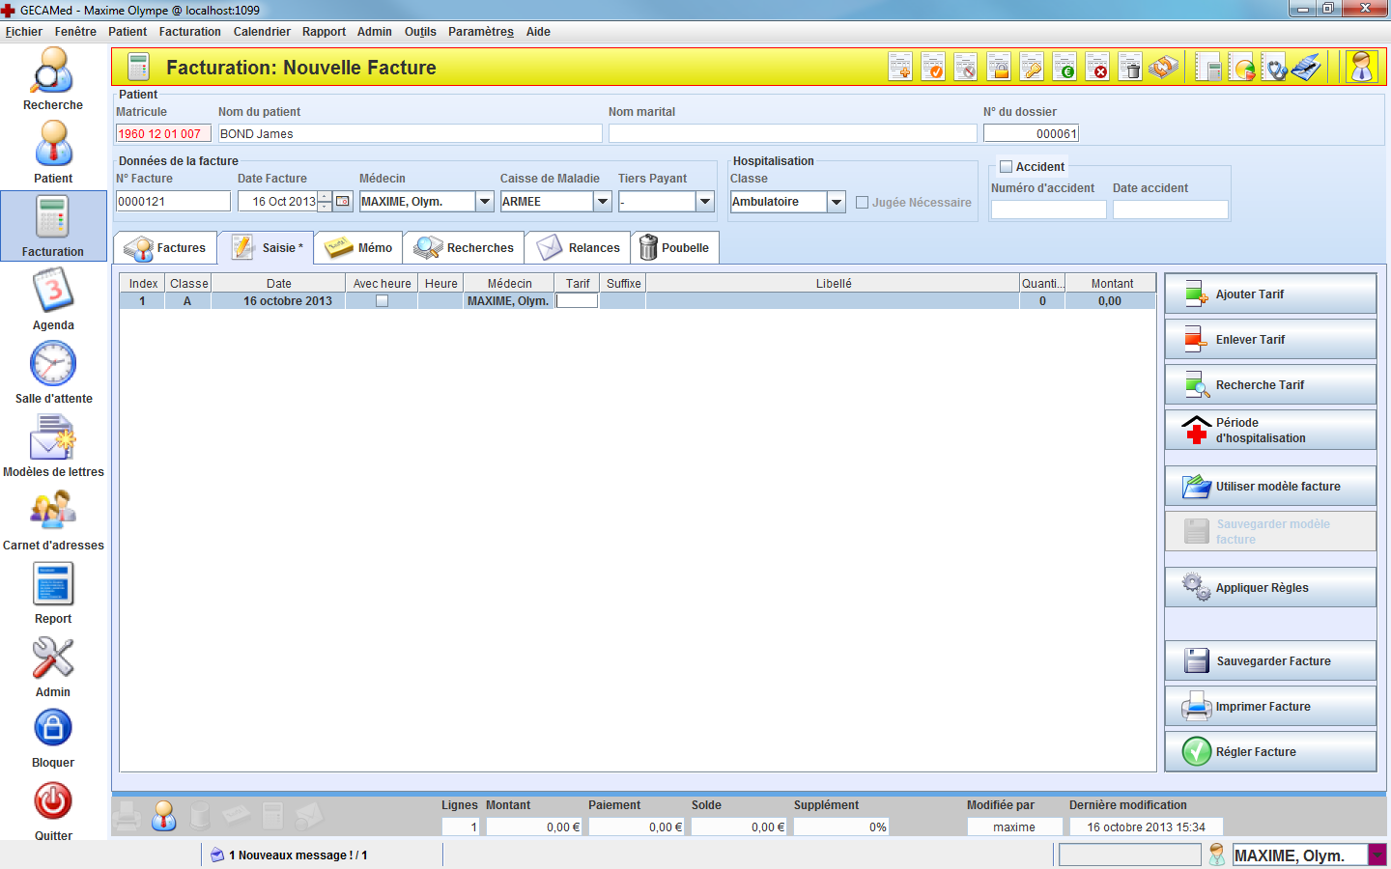Open the Rapport menu
Screen dimensions: 1391x869
tap(324, 32)
